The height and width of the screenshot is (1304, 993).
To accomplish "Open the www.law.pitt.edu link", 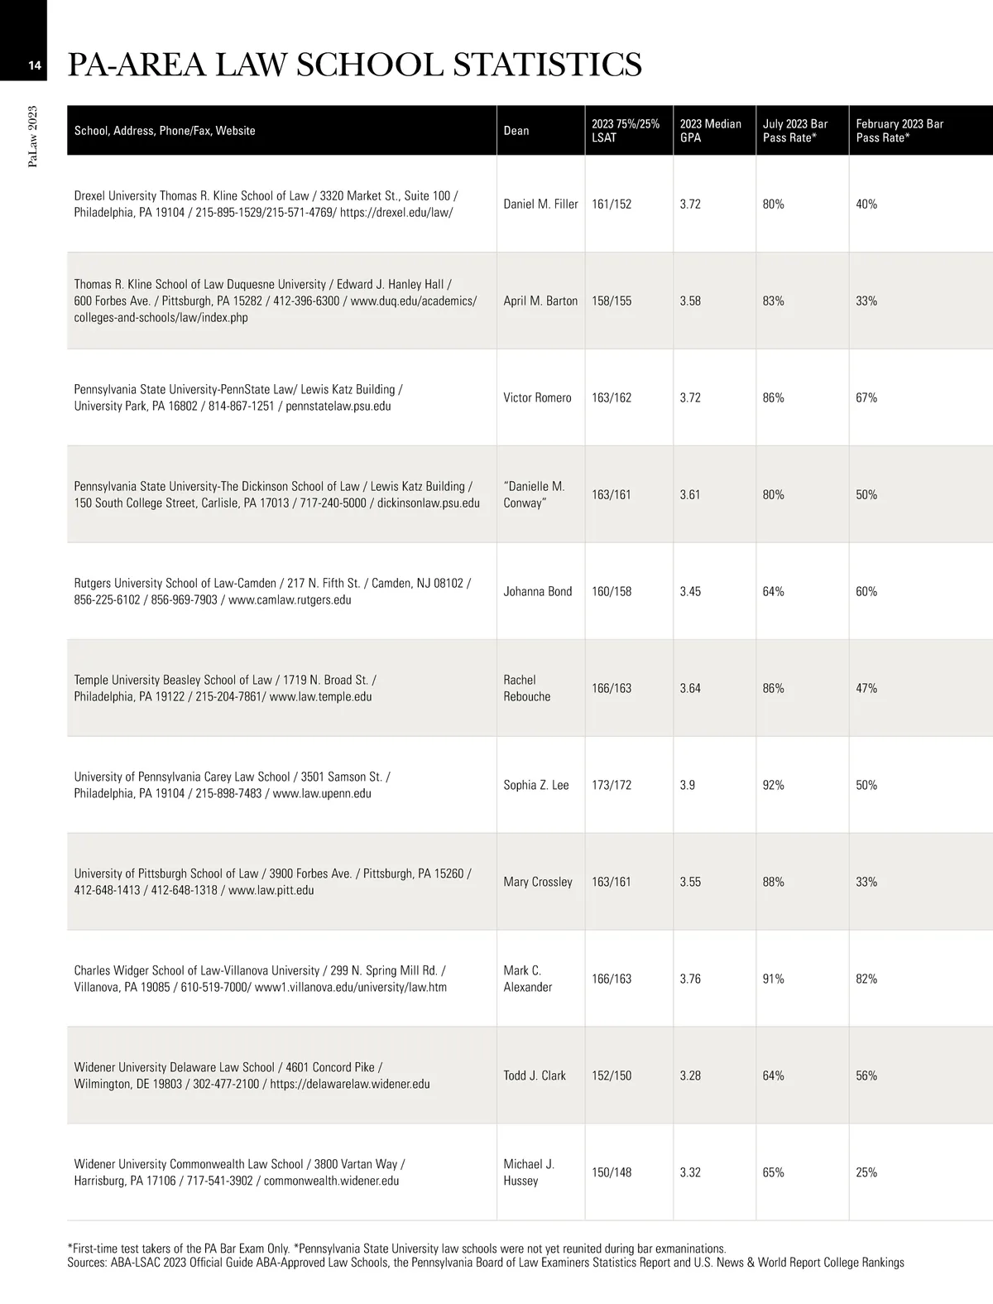I will pyautogui.click(x=271, y=891).
